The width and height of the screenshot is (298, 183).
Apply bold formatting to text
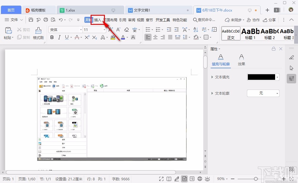(52, 38)
